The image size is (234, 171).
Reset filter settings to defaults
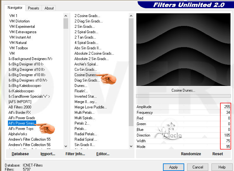click(218, 154)
